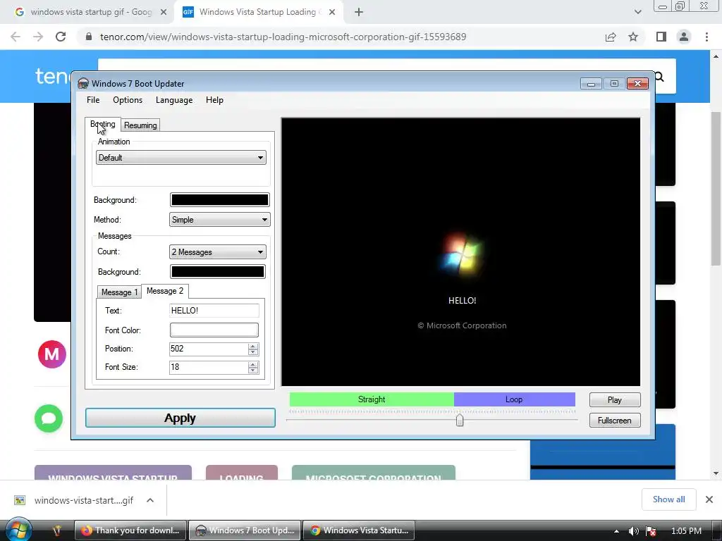
Task: Click Show all downloads
Action: pos(668,499)
